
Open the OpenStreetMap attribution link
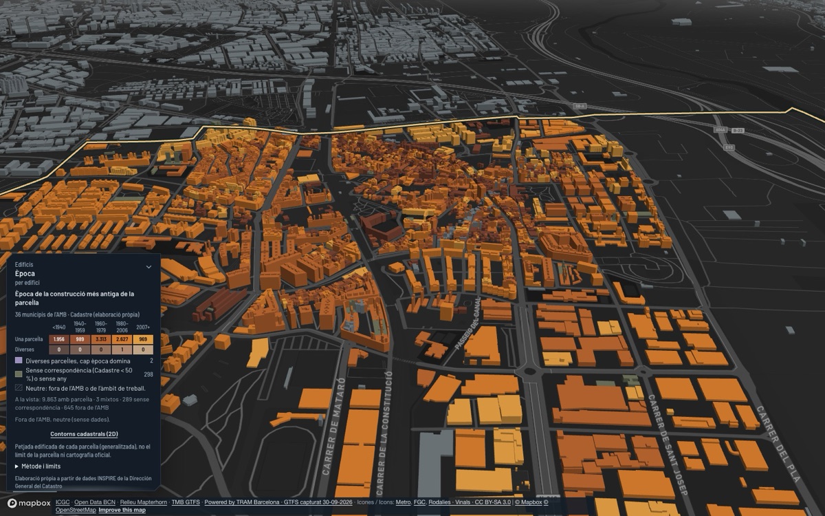tap(76, 510)
